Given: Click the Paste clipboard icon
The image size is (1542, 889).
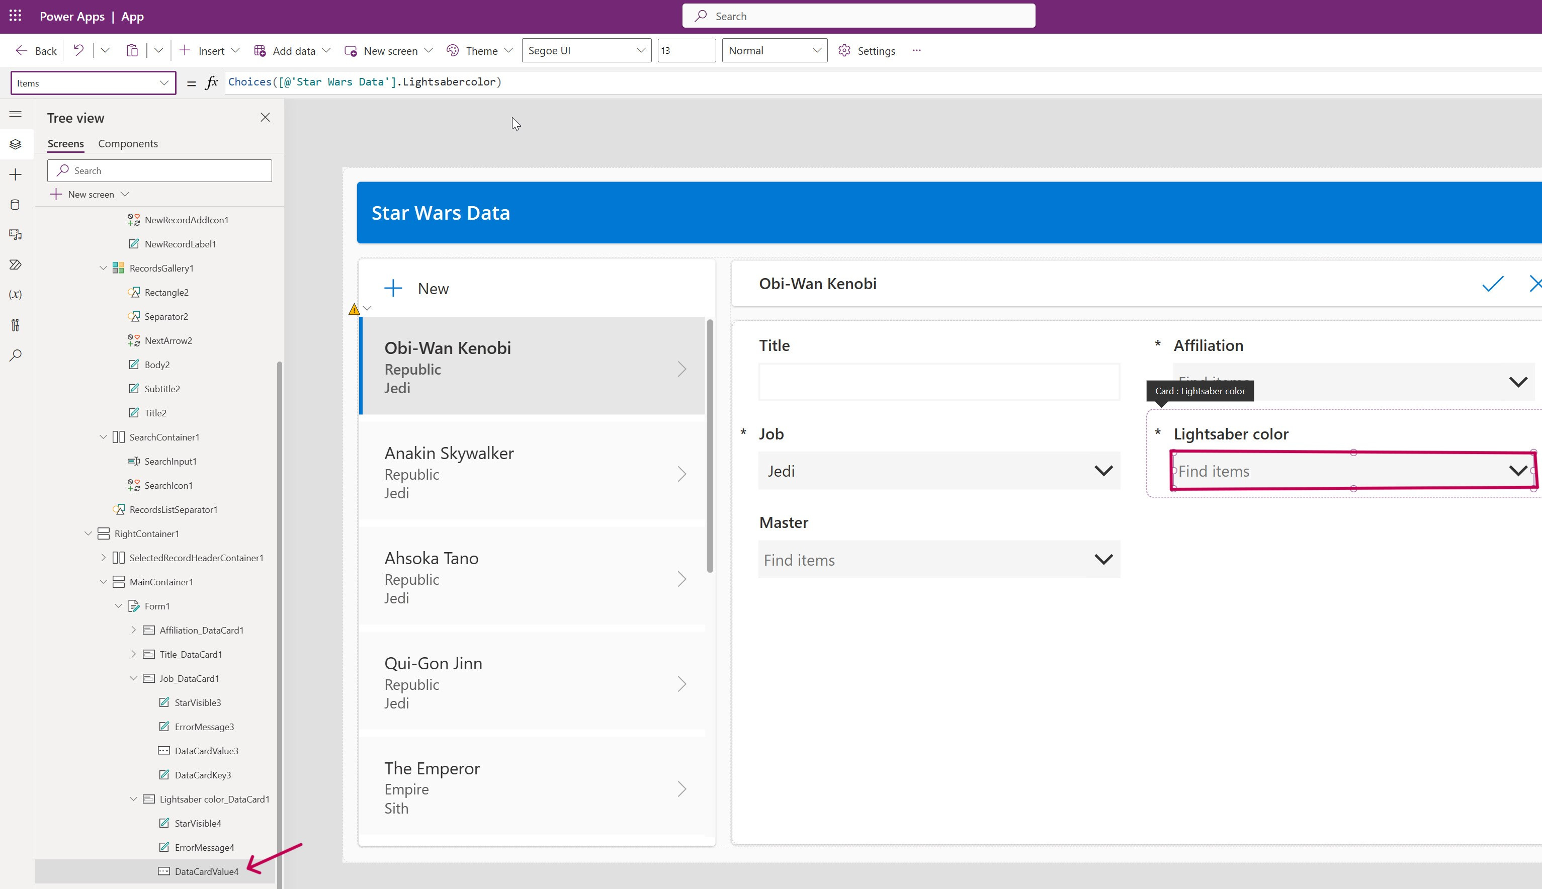Looking at the screenshot, I should tap(132, 51).
